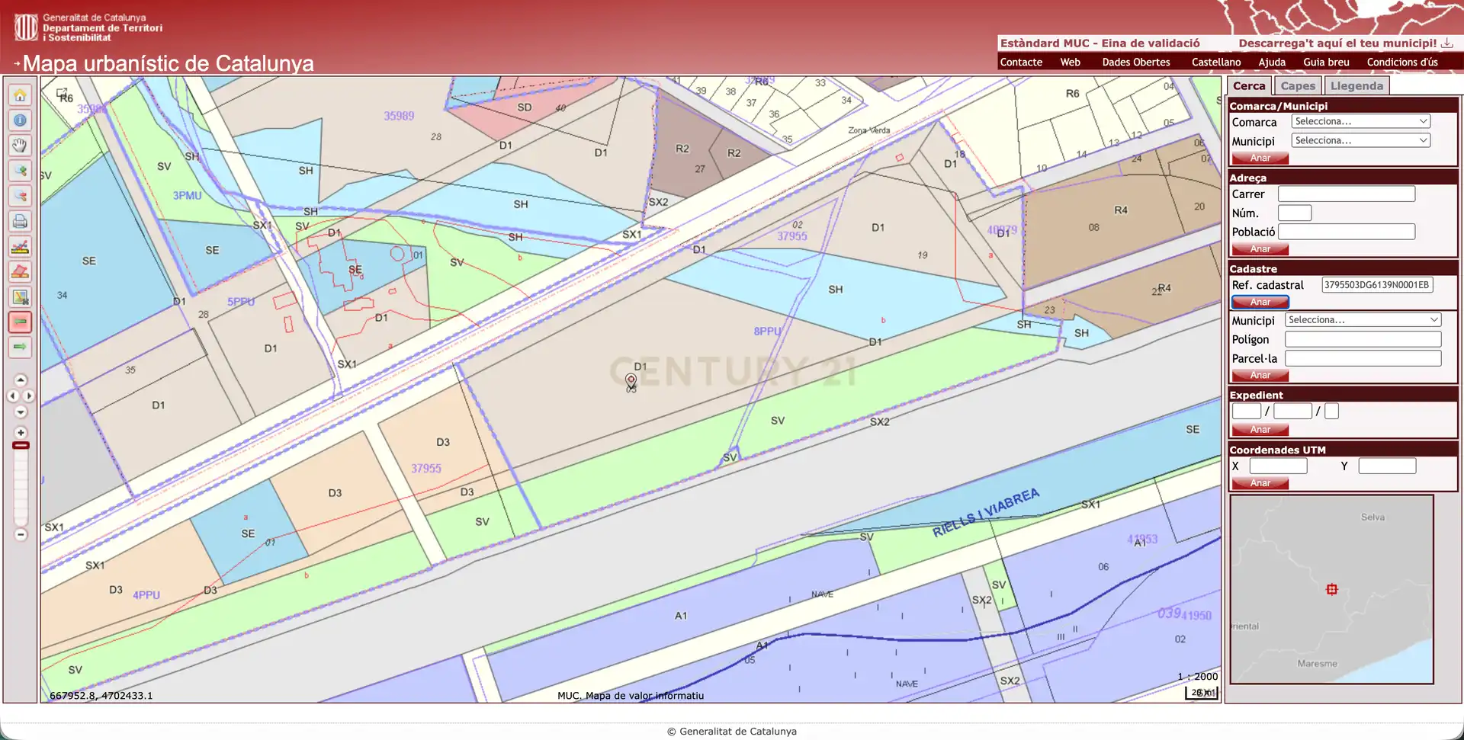Image resolution: width=1464 pixels, height=740 pixels.
Task: Click the UTM X coordinate field
Action: (x=1279, y=466)
